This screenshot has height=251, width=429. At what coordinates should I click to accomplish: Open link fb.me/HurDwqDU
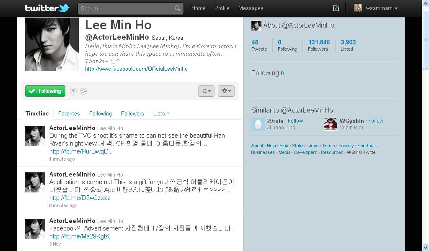pyautogui.click(x=81, y=151)
